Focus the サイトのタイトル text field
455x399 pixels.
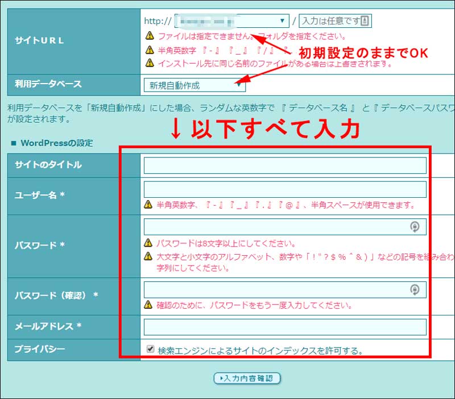(x=284, y=165)
